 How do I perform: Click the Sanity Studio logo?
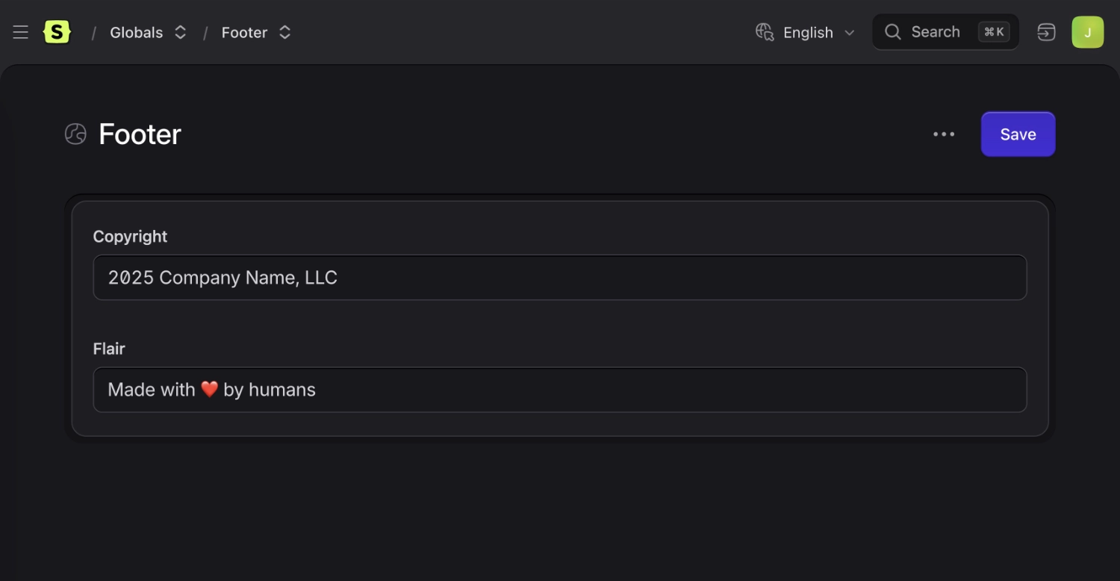point(57,31)
